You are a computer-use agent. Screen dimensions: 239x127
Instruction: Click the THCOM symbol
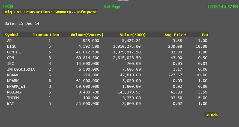(x=13, y=98)
